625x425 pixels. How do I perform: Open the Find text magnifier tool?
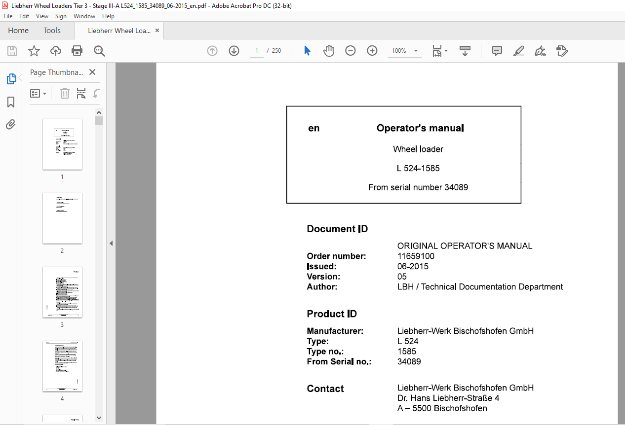[x=100, y=51]
